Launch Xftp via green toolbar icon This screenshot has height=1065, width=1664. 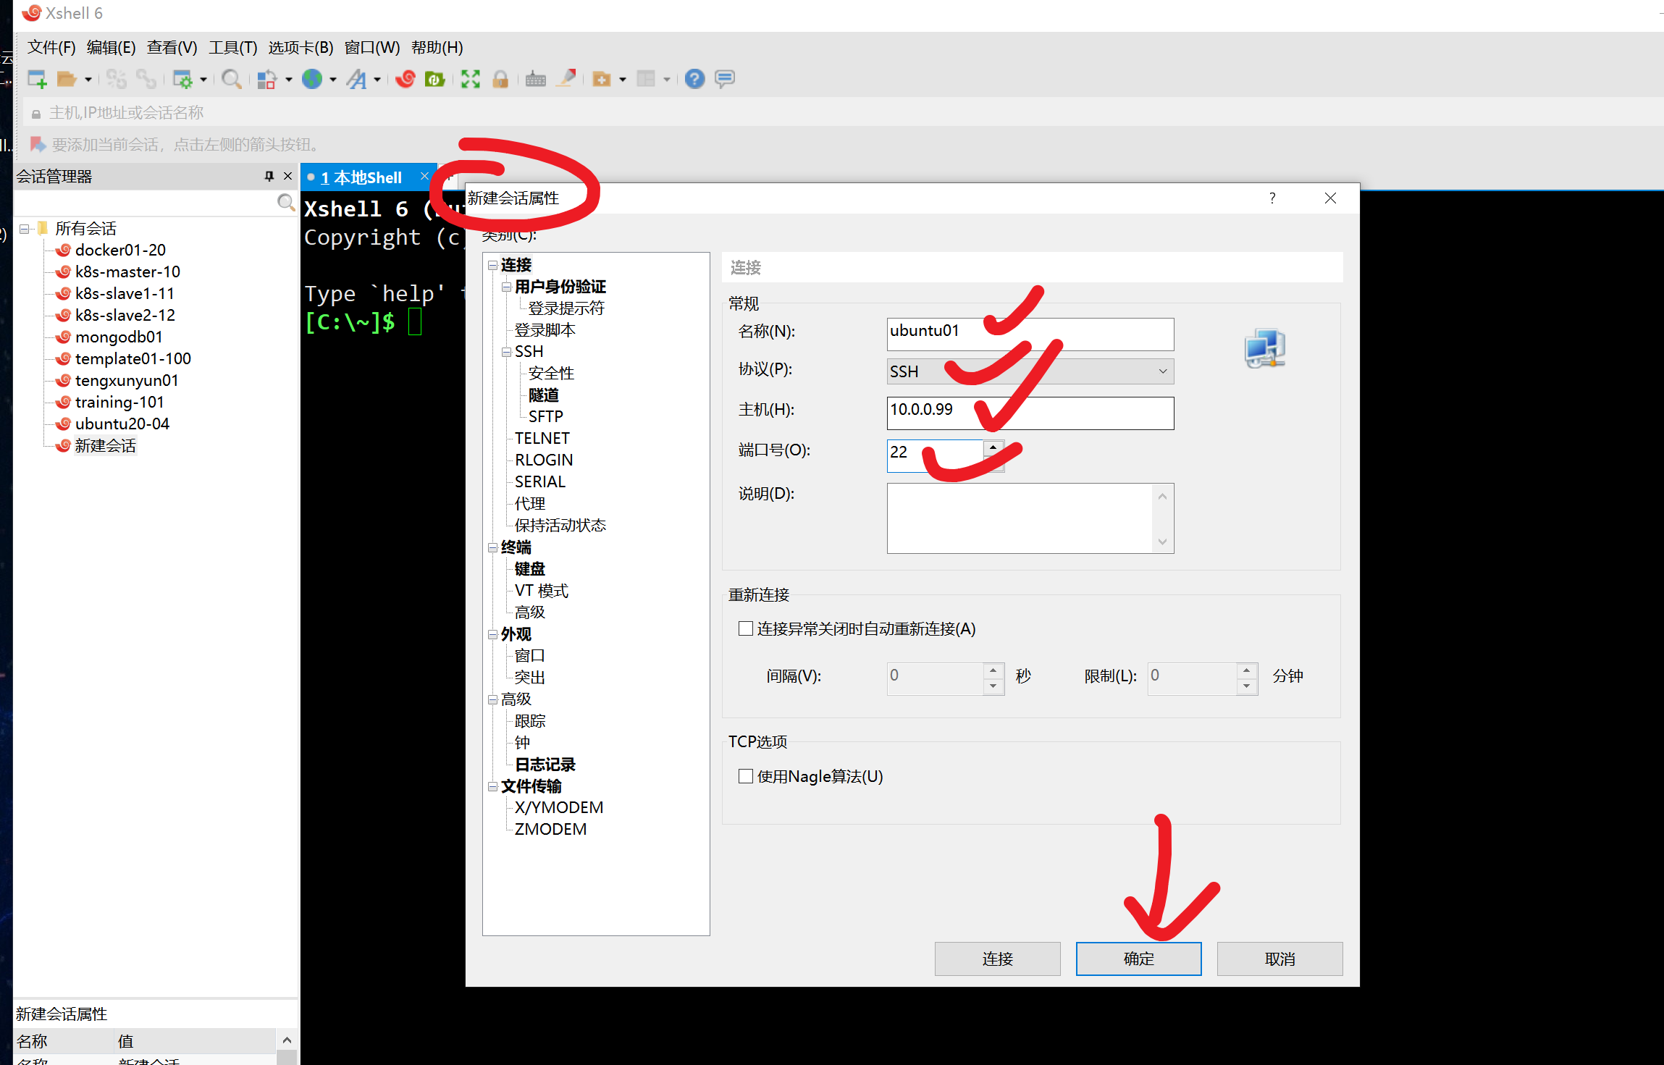click(435, 79)
